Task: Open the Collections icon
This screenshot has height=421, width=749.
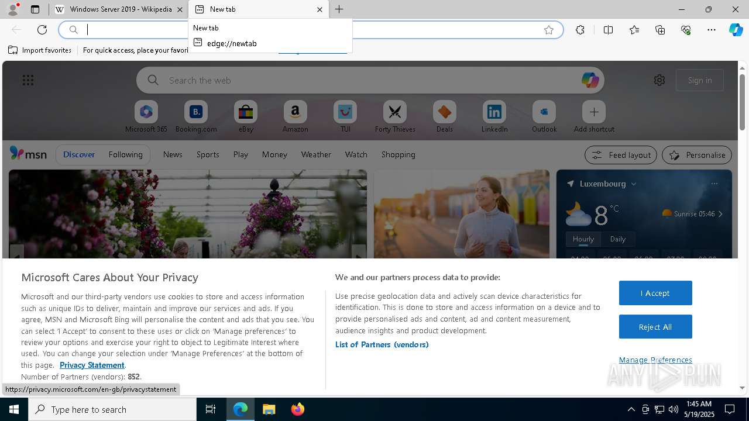Action: pos(660,30)
